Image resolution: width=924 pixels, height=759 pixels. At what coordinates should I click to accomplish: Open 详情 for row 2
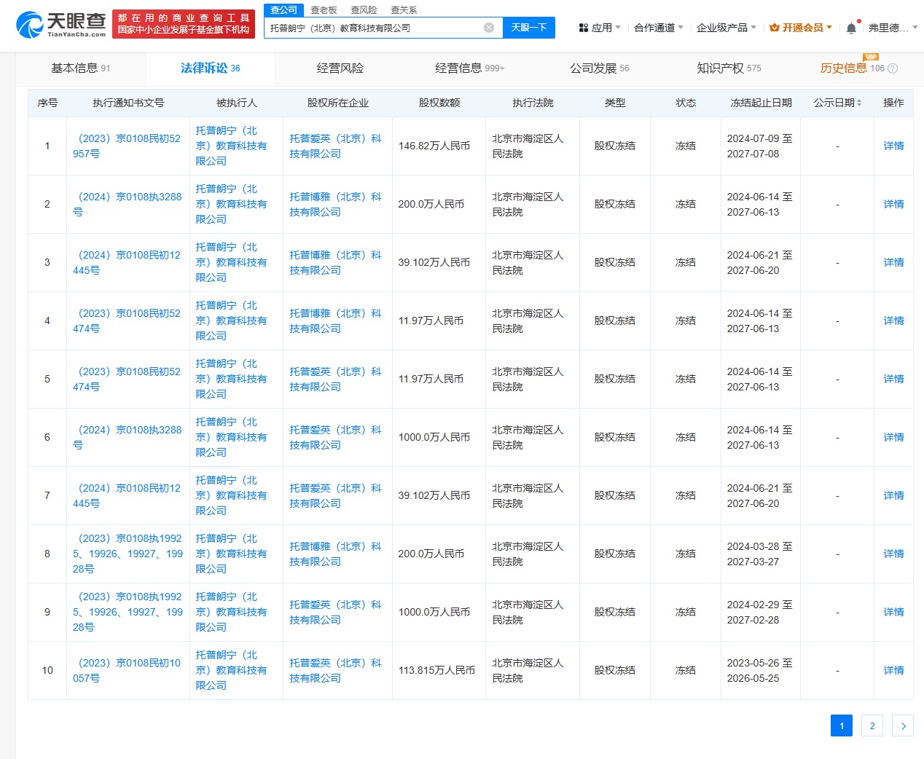pos(893,204)
